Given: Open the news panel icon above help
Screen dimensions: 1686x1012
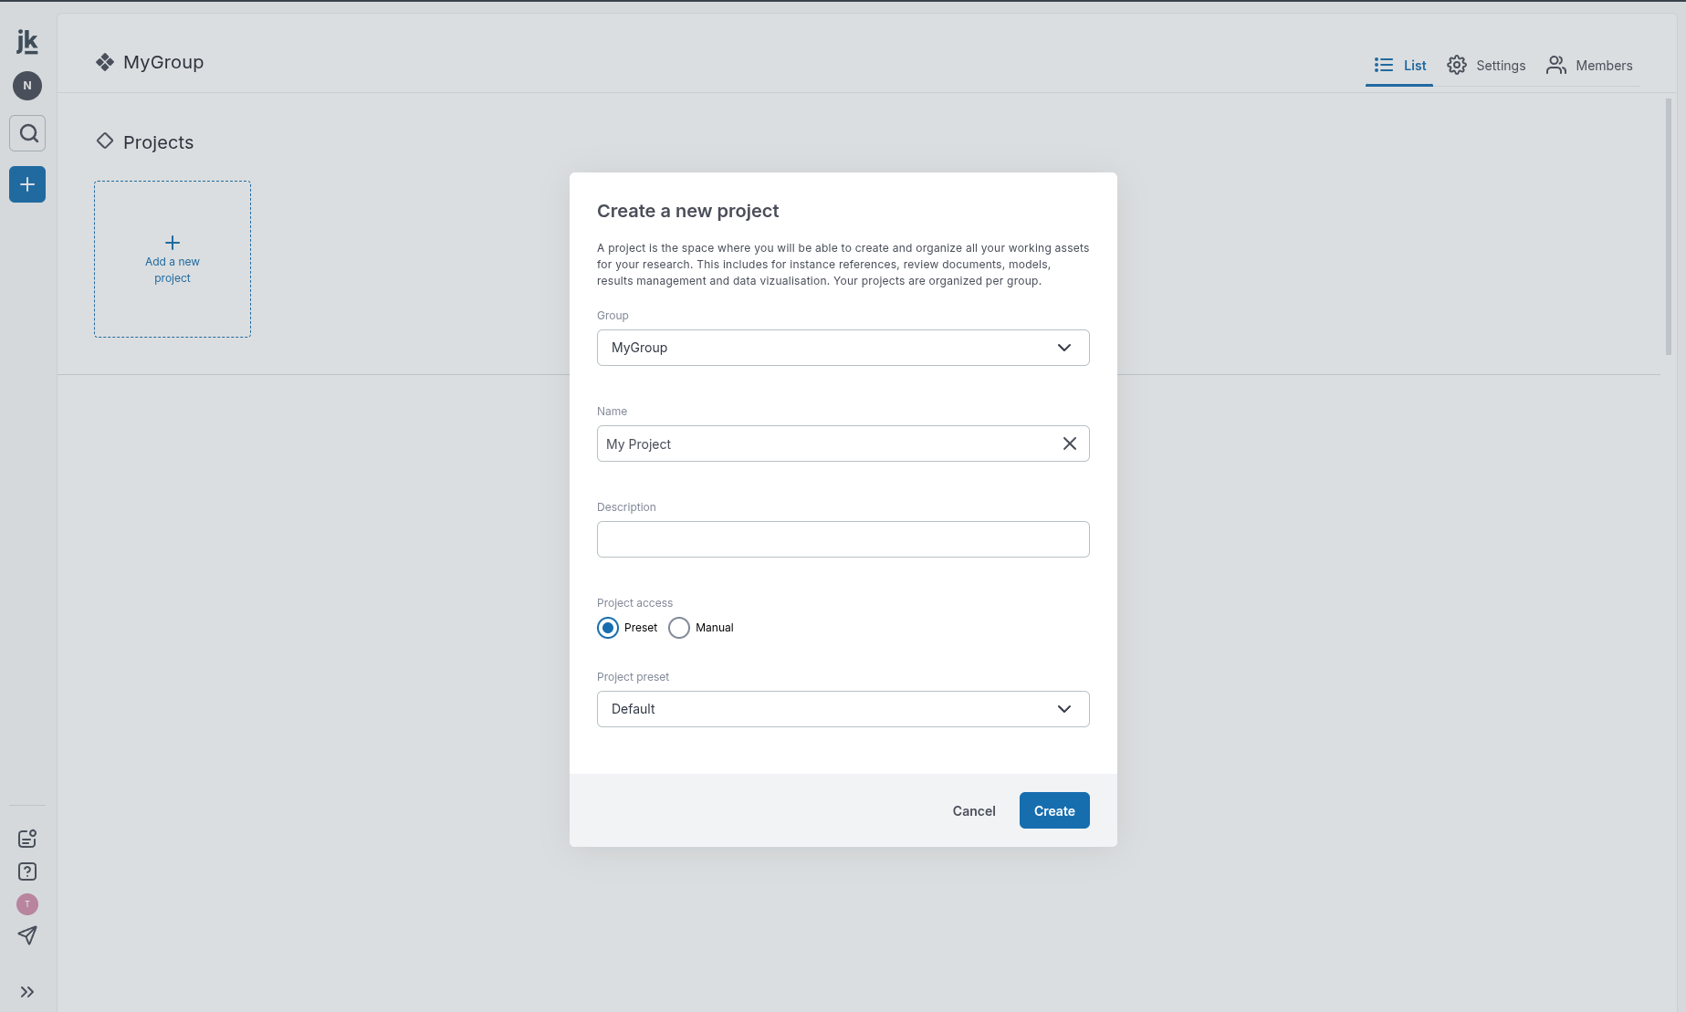Looking at the screenshot, I should click(27, 839).
